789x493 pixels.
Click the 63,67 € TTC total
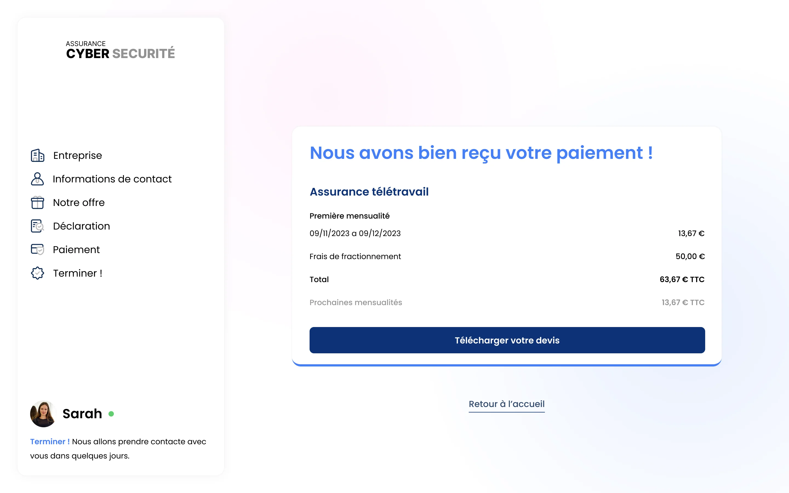click(x=682, y=279)
